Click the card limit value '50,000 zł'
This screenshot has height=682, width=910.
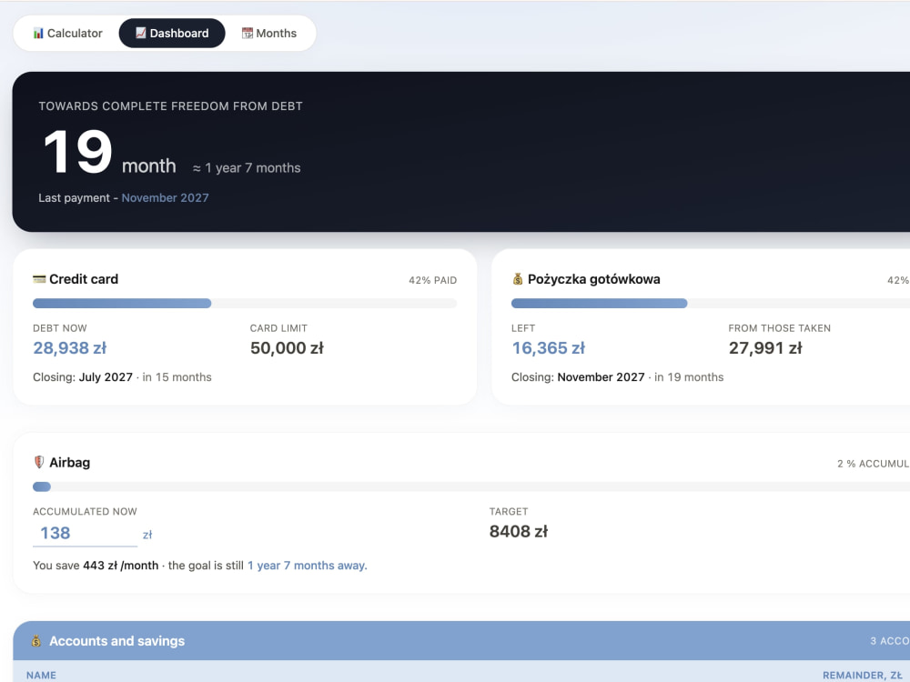tap(287, 348)
